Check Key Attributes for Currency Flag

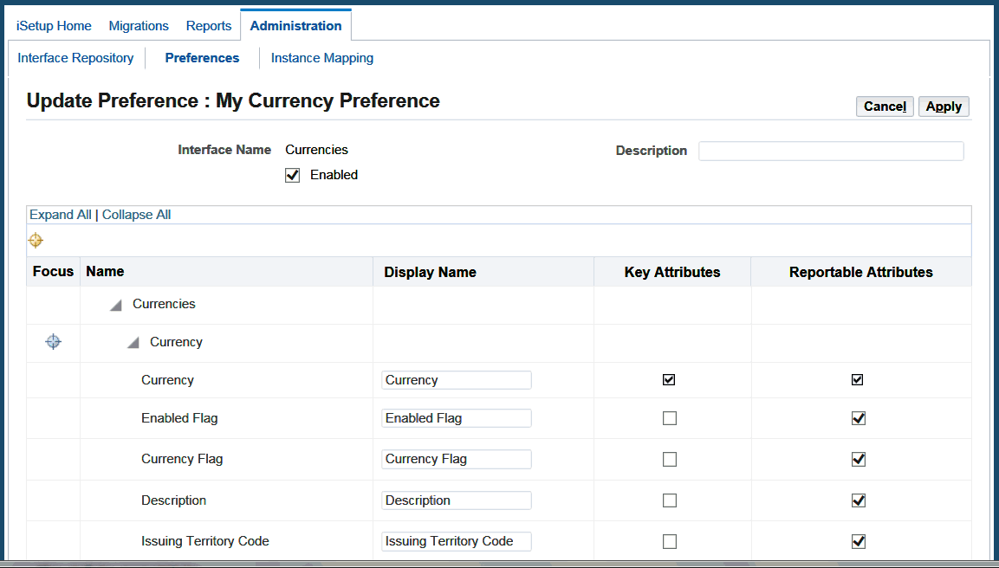pos(670,459)
